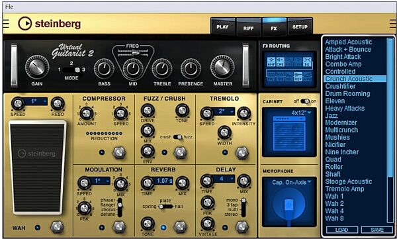
Task: Toggle the Reverb footswitch
Action: [x=180, y=227]
